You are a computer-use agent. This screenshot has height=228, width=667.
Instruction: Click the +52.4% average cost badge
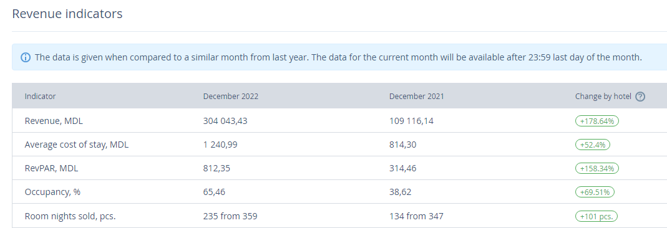click(x=593, y=145)
